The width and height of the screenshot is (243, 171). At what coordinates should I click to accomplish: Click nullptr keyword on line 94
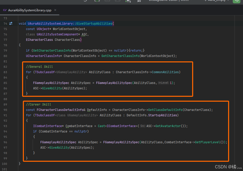click(81, 131)
